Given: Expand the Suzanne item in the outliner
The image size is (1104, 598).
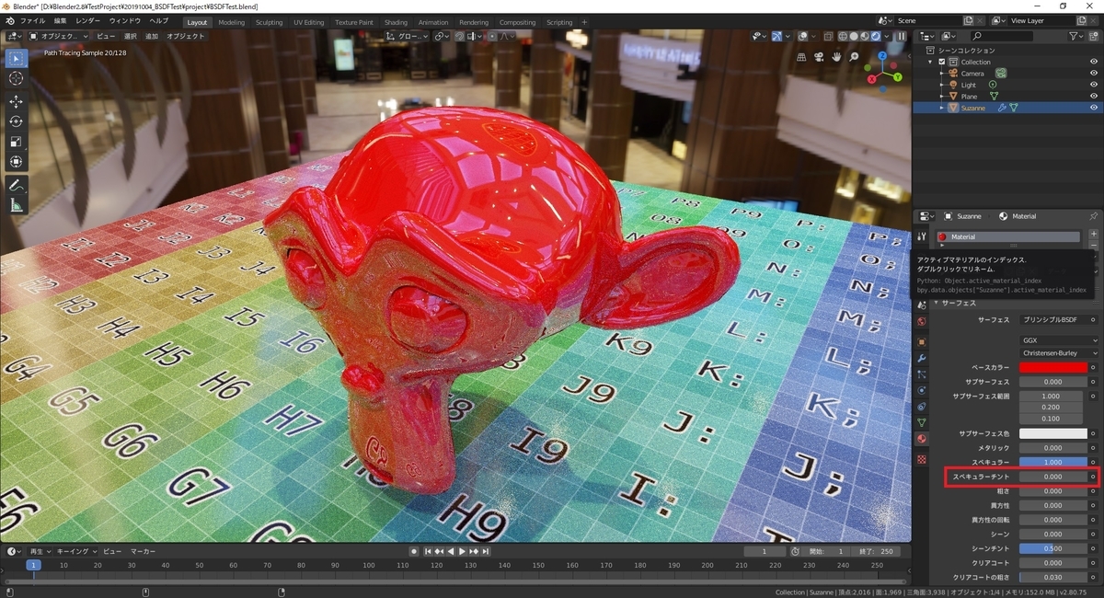Looking at the screenshot, I should click(941, 108).
